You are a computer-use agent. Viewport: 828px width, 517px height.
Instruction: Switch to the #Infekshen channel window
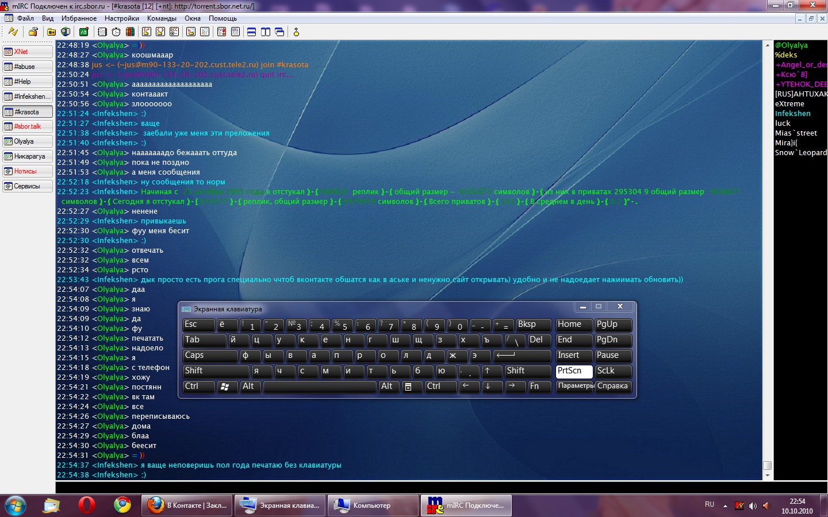28,97
